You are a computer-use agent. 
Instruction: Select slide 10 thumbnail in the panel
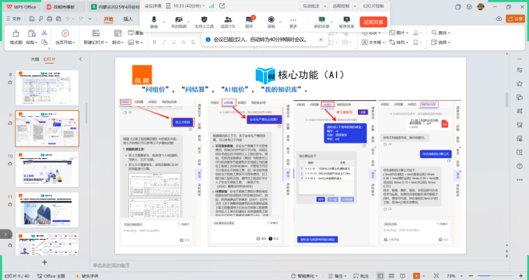tap(47, 169)
